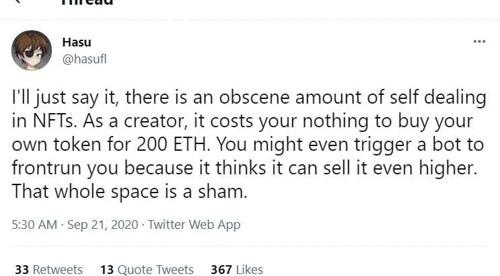Click the back arrow beside Thread
This screenshot has width=500, height=276.
pyautogui.click(x=18, y=2)
